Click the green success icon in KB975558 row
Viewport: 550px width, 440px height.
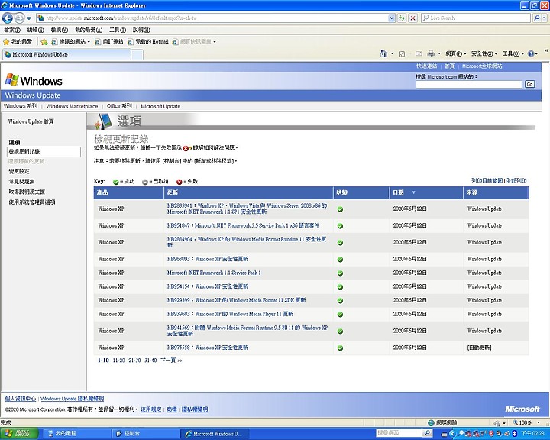[340, 348]
